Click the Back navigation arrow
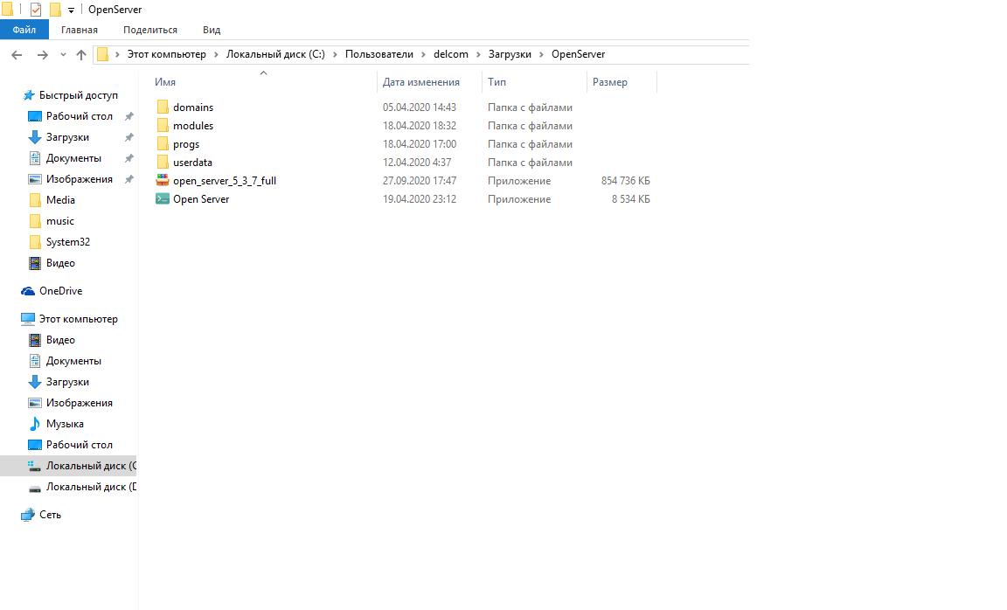This screenshot has height=610, width=1007. [x=17, y=55]
